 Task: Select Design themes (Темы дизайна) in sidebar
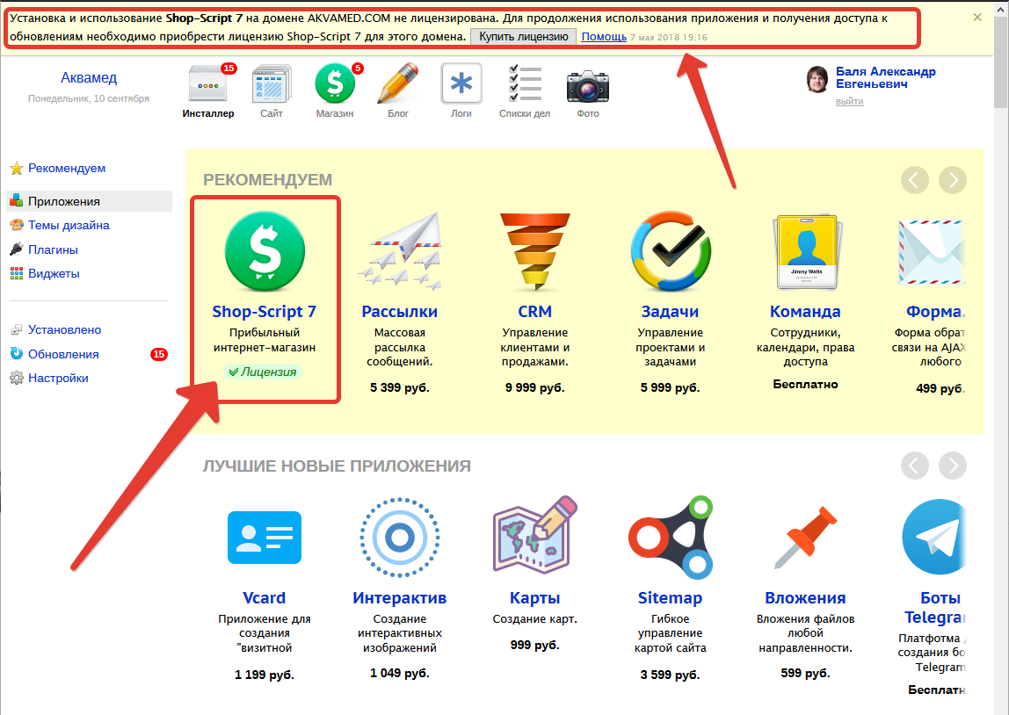(x=69, y=225)
